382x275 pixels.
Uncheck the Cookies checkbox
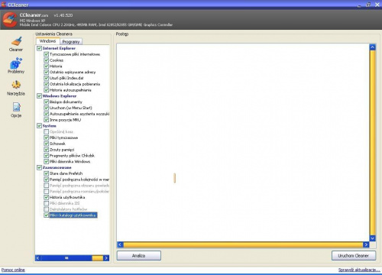pos(47,60)
